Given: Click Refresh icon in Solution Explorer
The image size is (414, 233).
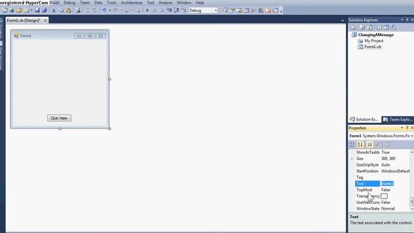Looking at the screenshot, I should [x=369, y=27].
